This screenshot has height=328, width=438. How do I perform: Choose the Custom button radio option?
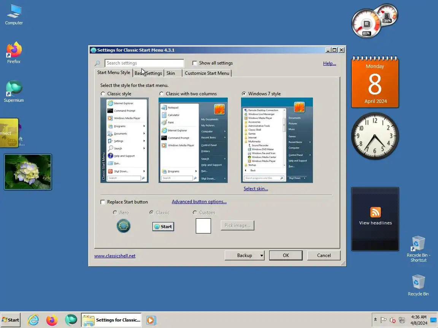pyautogui.click(x=195, y=213)
